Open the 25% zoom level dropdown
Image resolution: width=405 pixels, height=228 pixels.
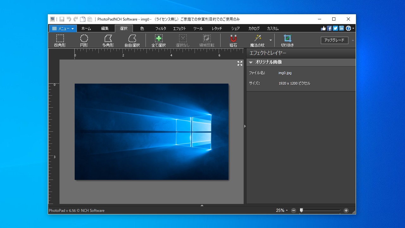click(282, 210)
